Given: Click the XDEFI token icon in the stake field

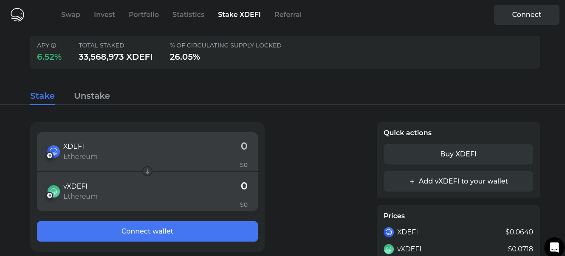Looking at the screenshot, I should pyautogui.click(x=53, y=152).
